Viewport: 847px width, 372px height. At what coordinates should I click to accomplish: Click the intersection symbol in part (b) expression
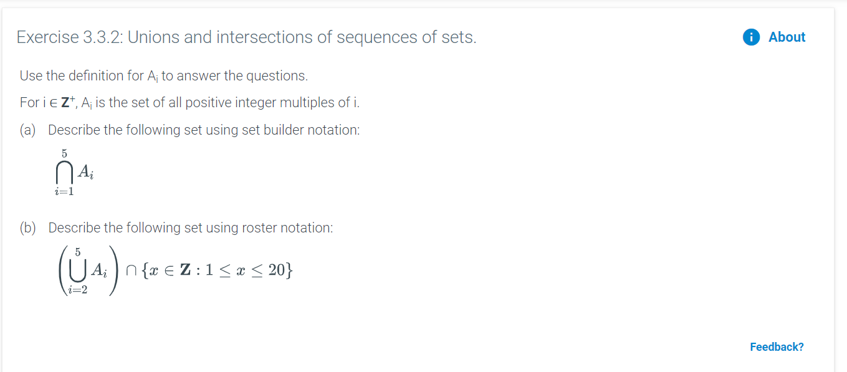tap(132, 269)
